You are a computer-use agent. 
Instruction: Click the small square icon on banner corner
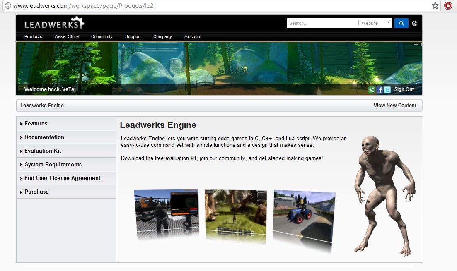click(420, 45)
